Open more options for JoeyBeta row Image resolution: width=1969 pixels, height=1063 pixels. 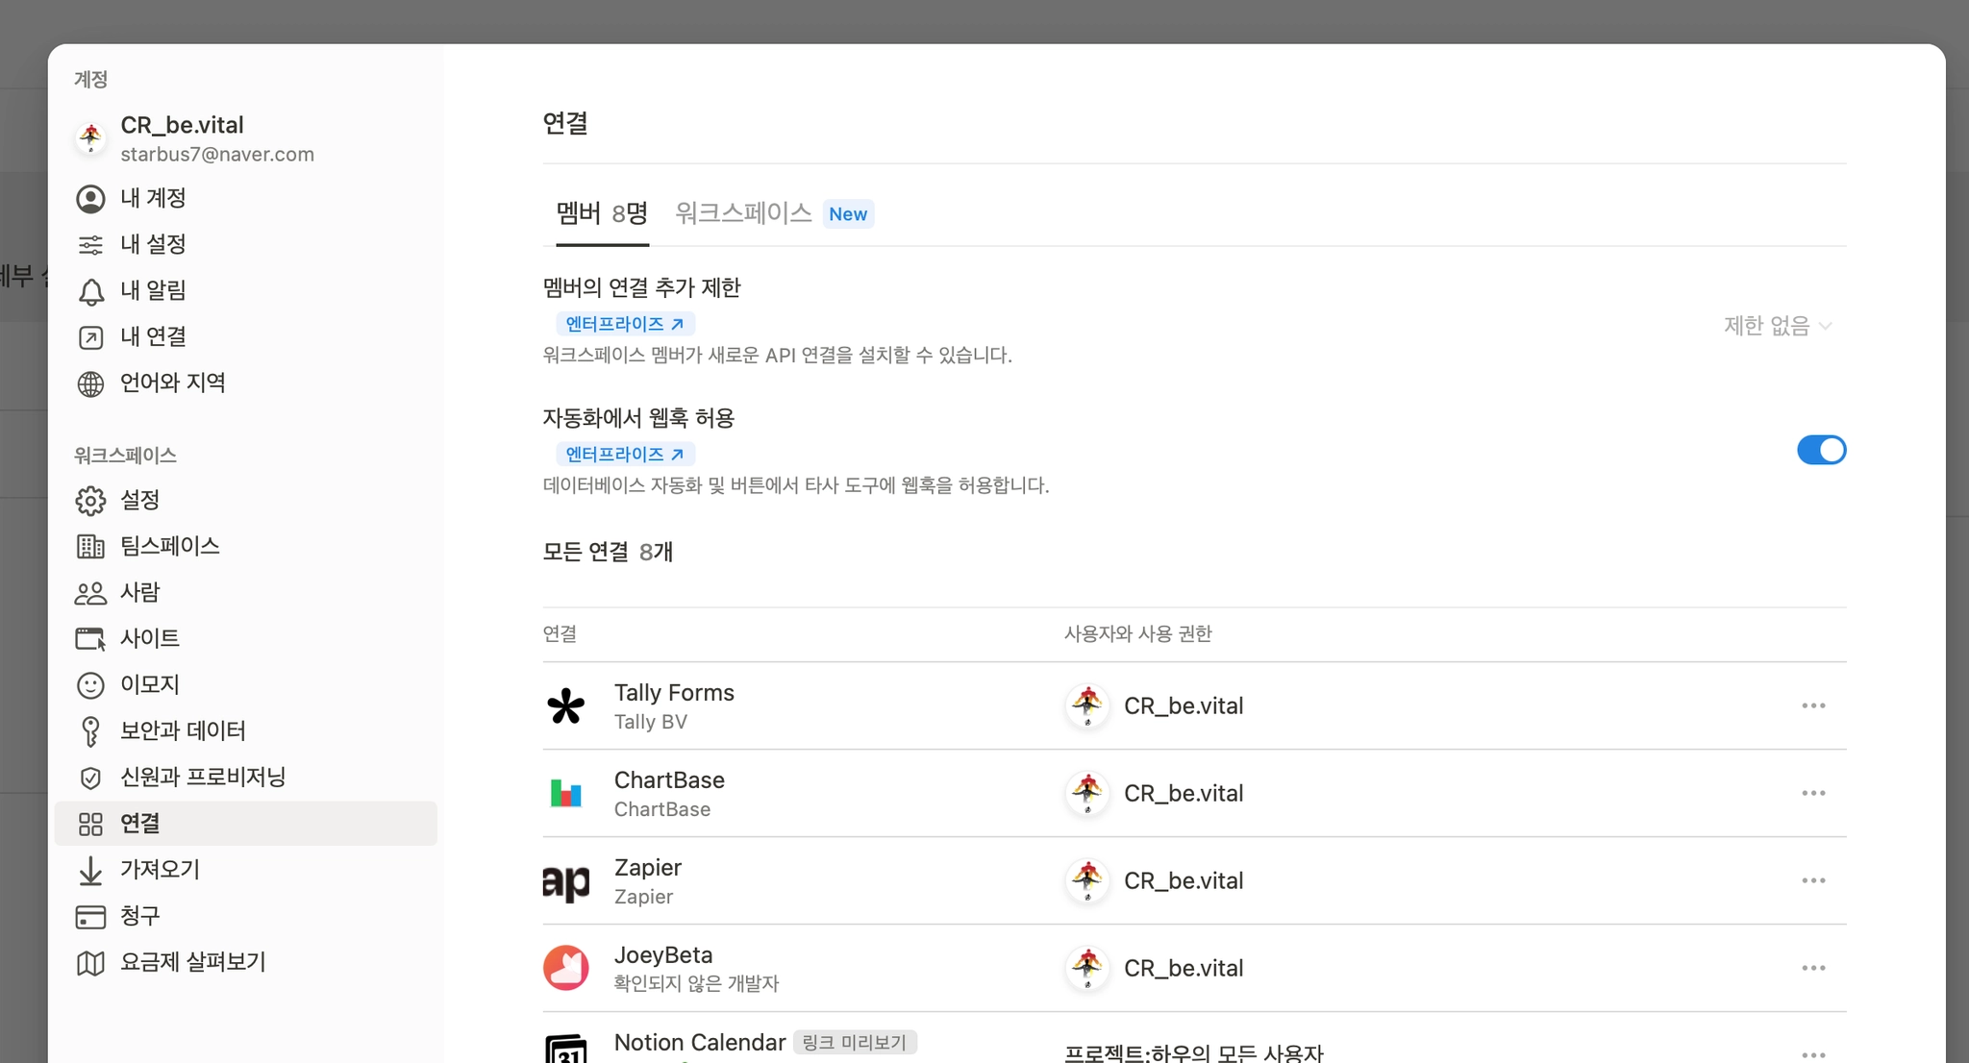click(1813, 969)
